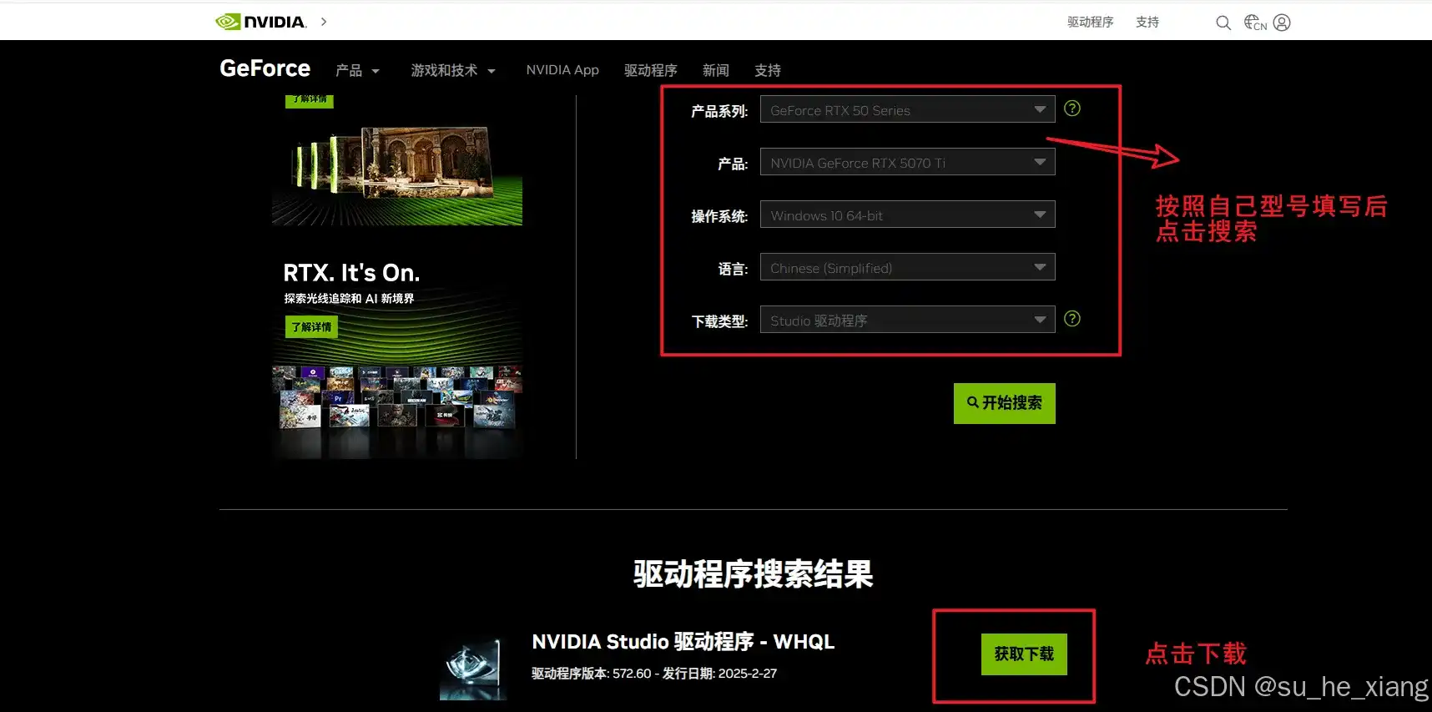The image size is (1432, 712).
Task: Click the NVIDIA logo
Action: 261,22
